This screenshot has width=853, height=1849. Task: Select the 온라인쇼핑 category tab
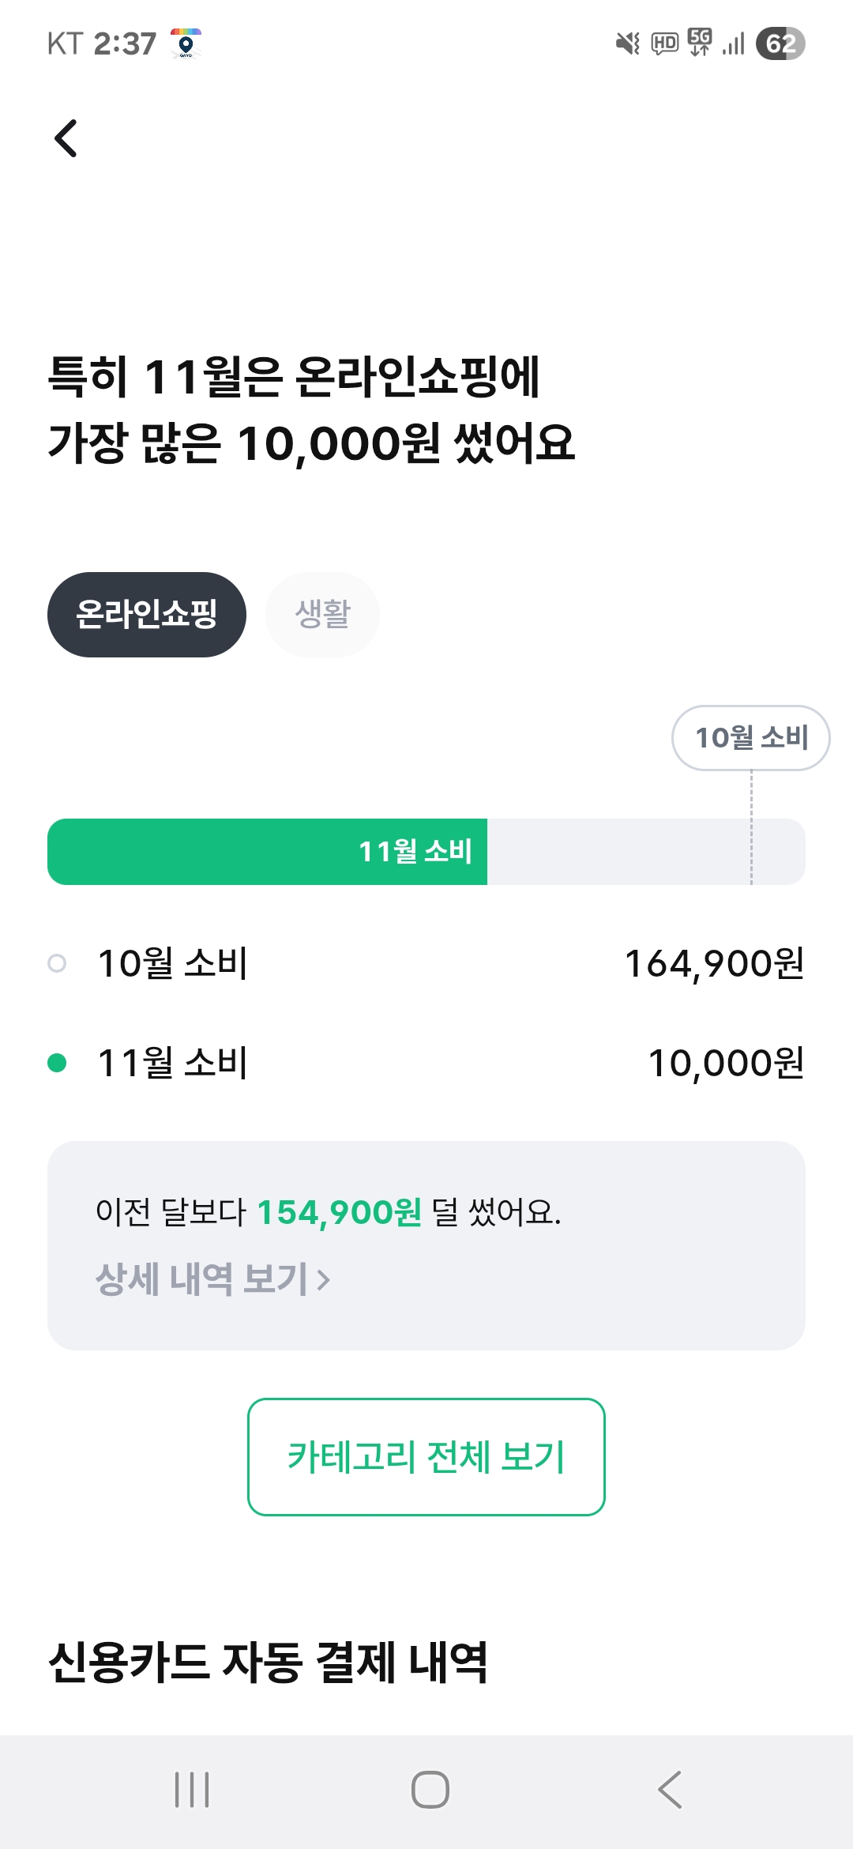coord(147,614)
